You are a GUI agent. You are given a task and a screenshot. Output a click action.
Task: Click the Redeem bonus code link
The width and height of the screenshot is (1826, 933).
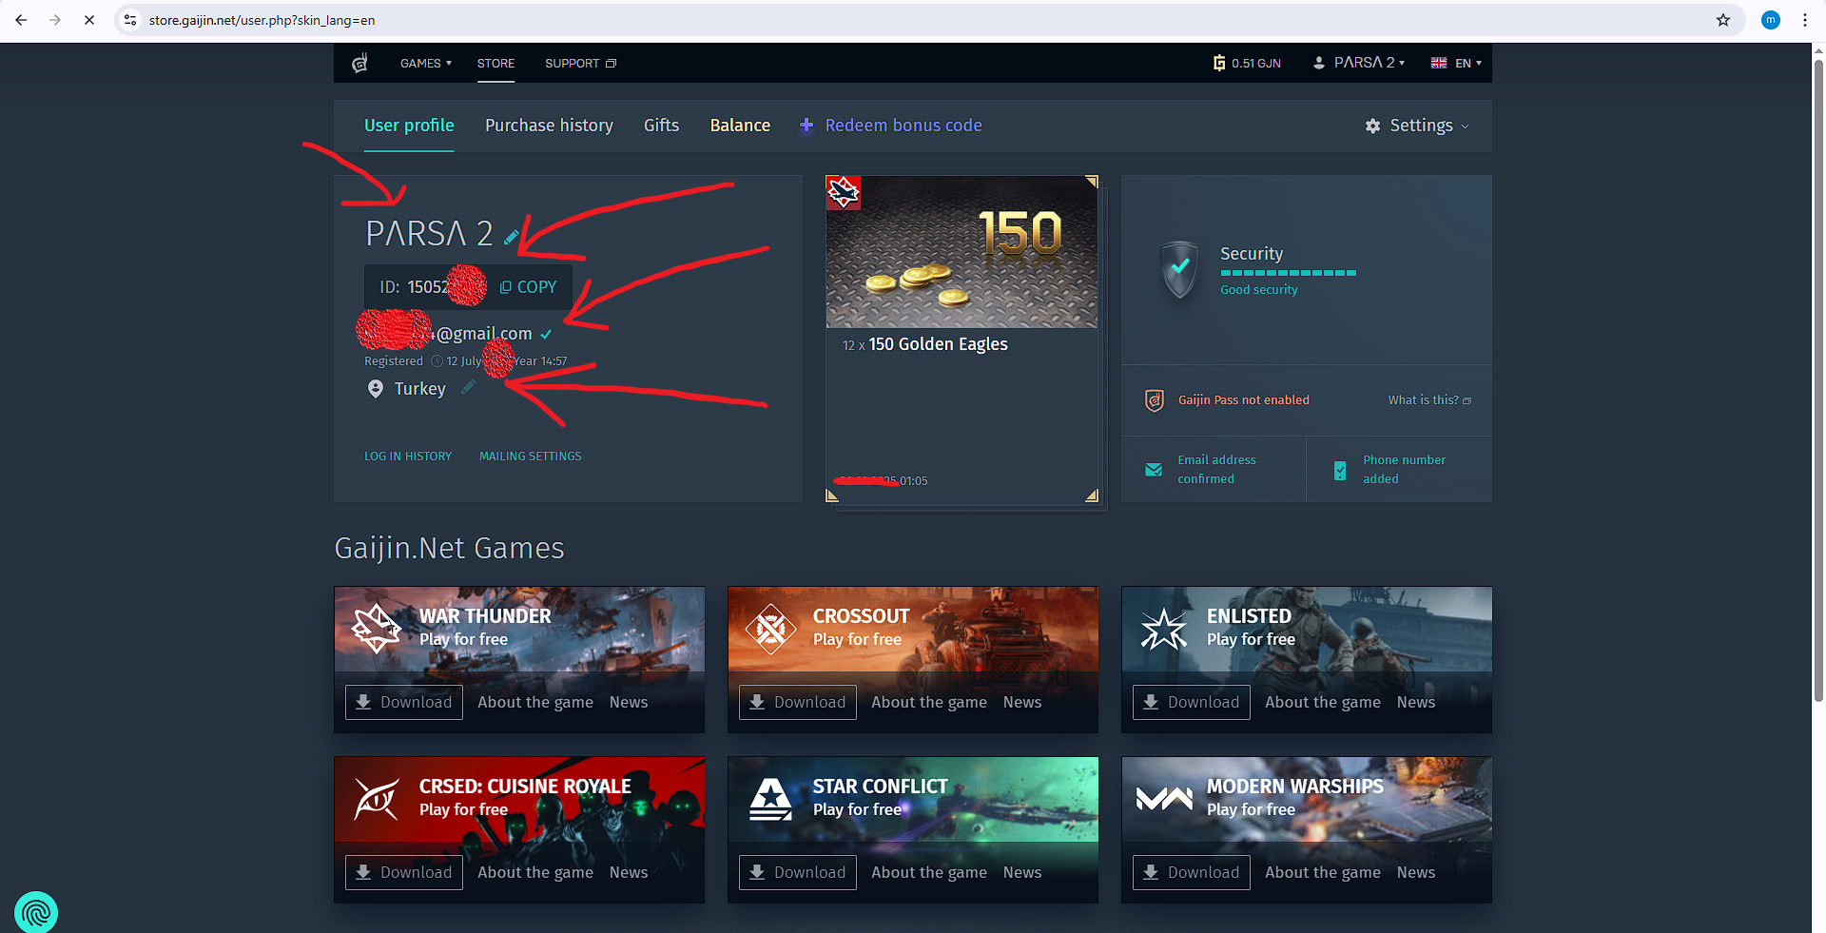(x=903, y=126)
